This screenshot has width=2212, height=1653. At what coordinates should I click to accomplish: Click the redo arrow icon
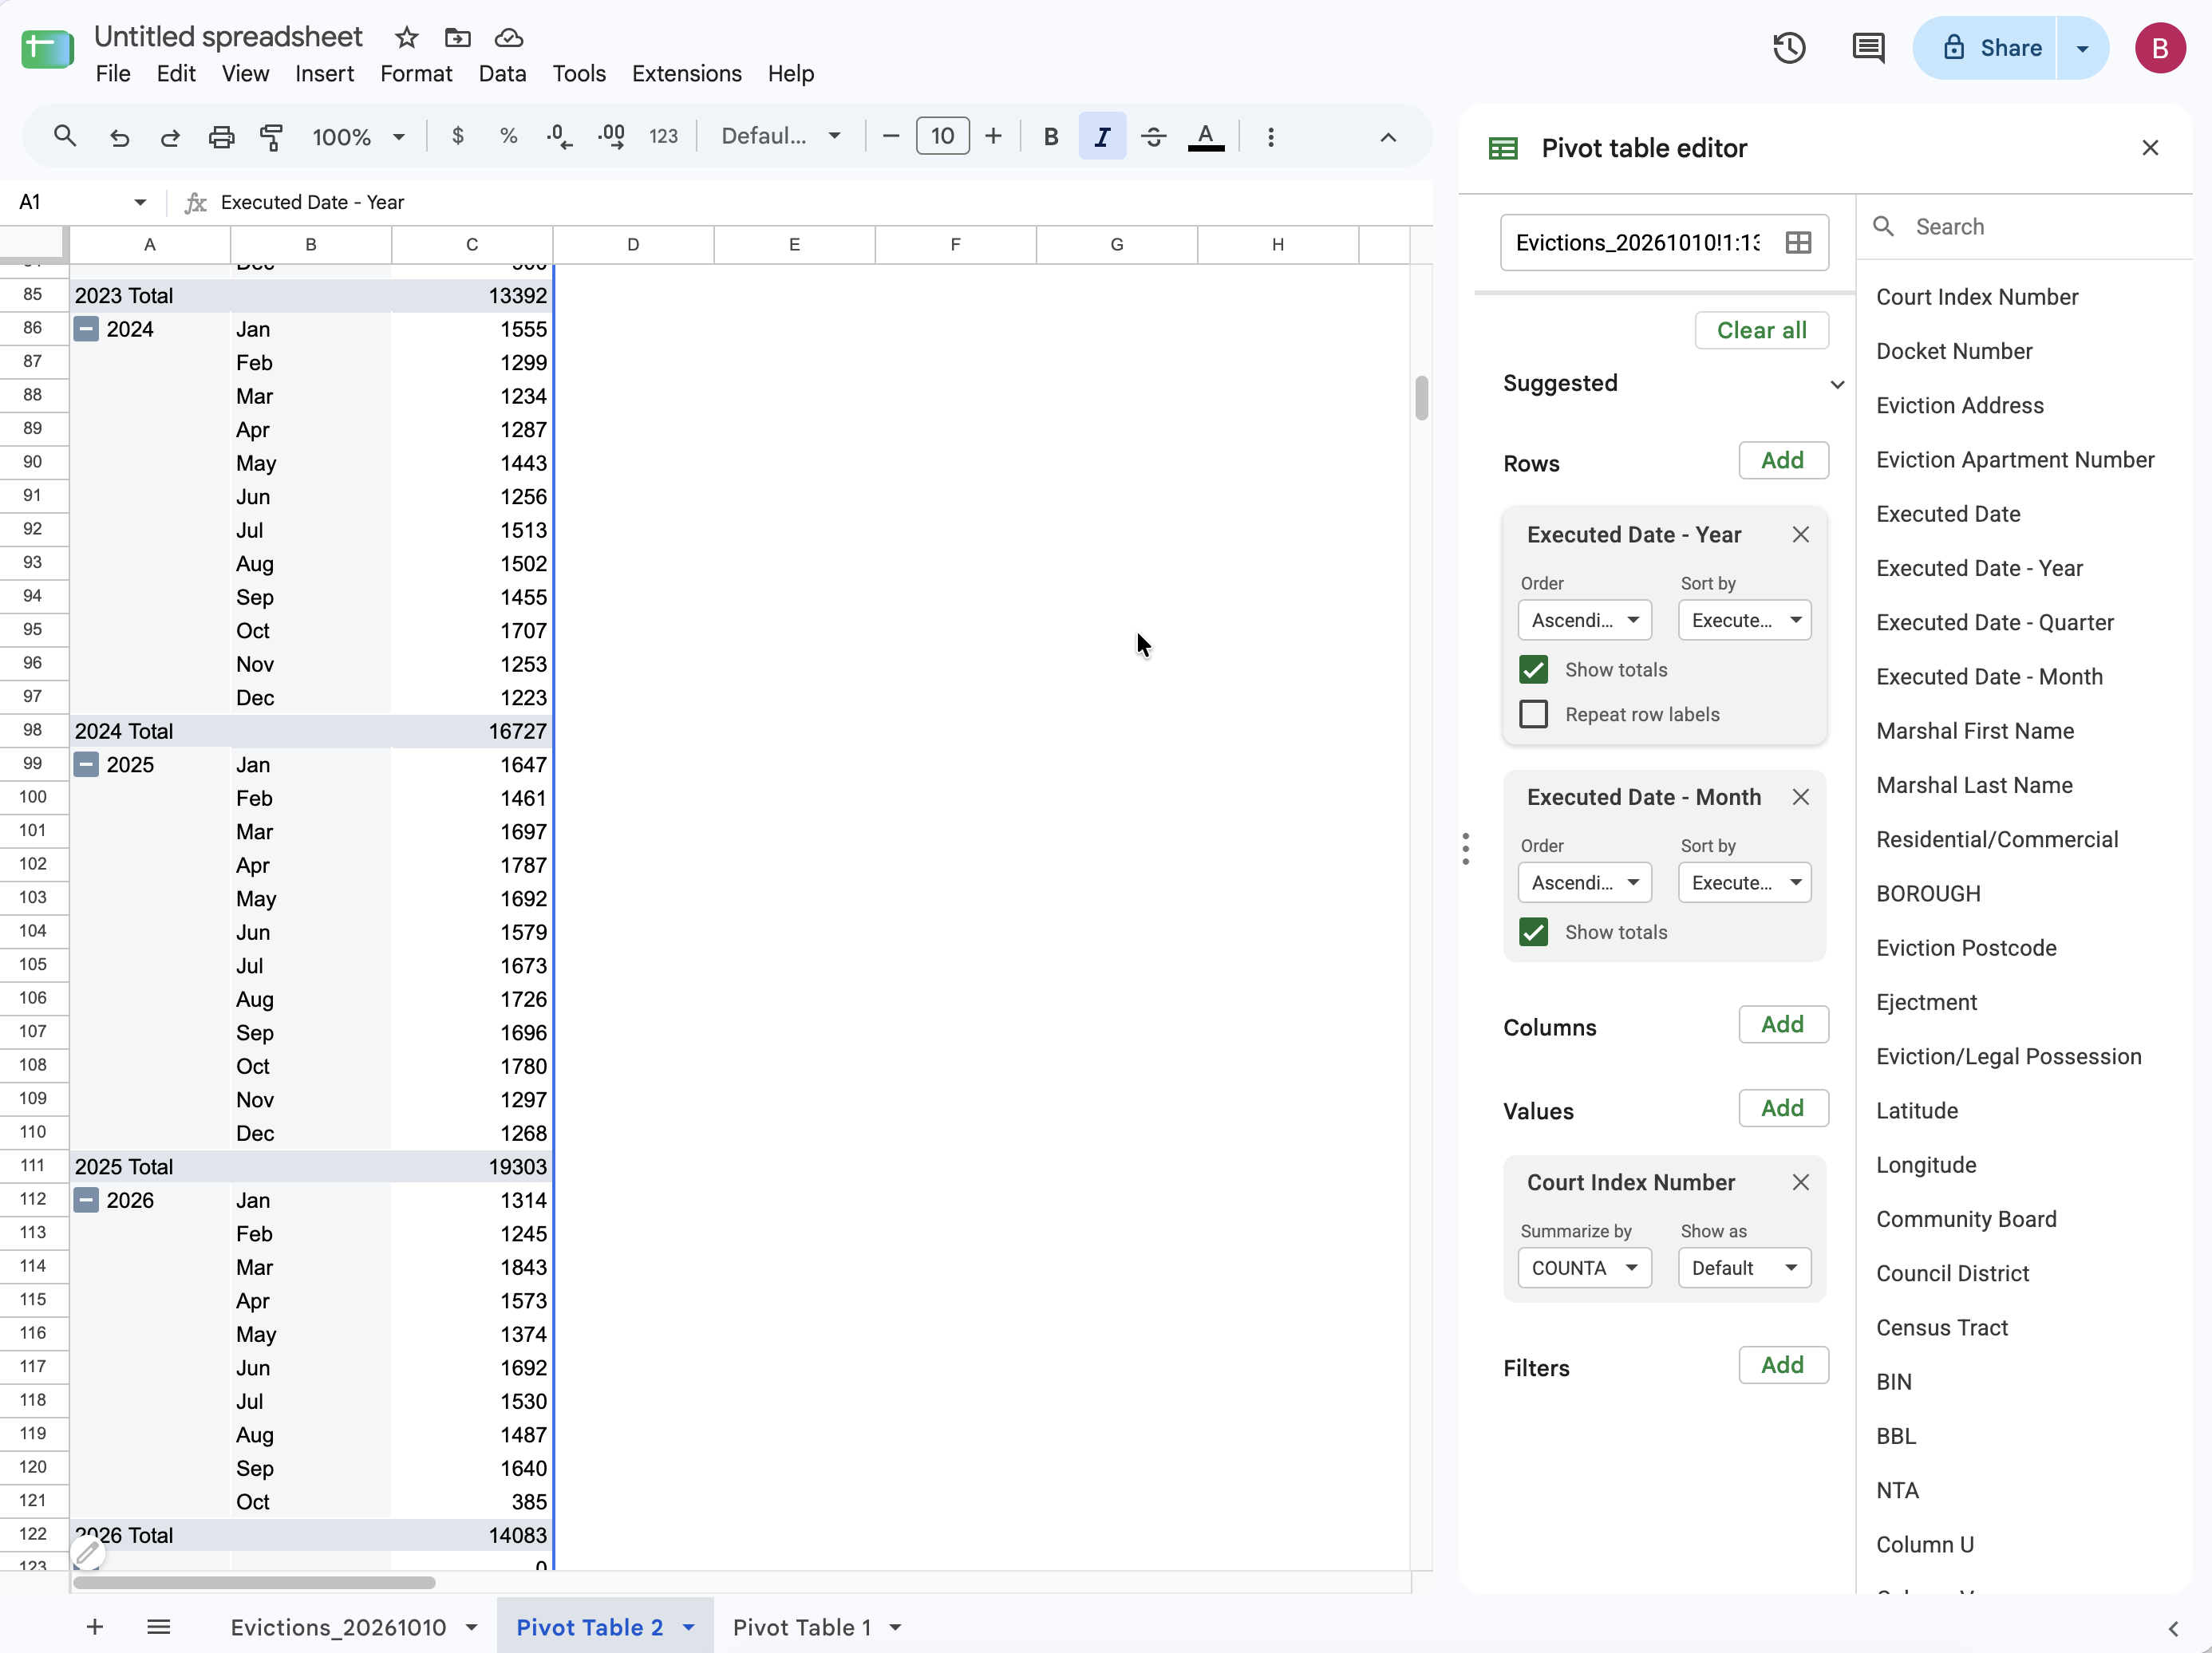coord(170,137)
